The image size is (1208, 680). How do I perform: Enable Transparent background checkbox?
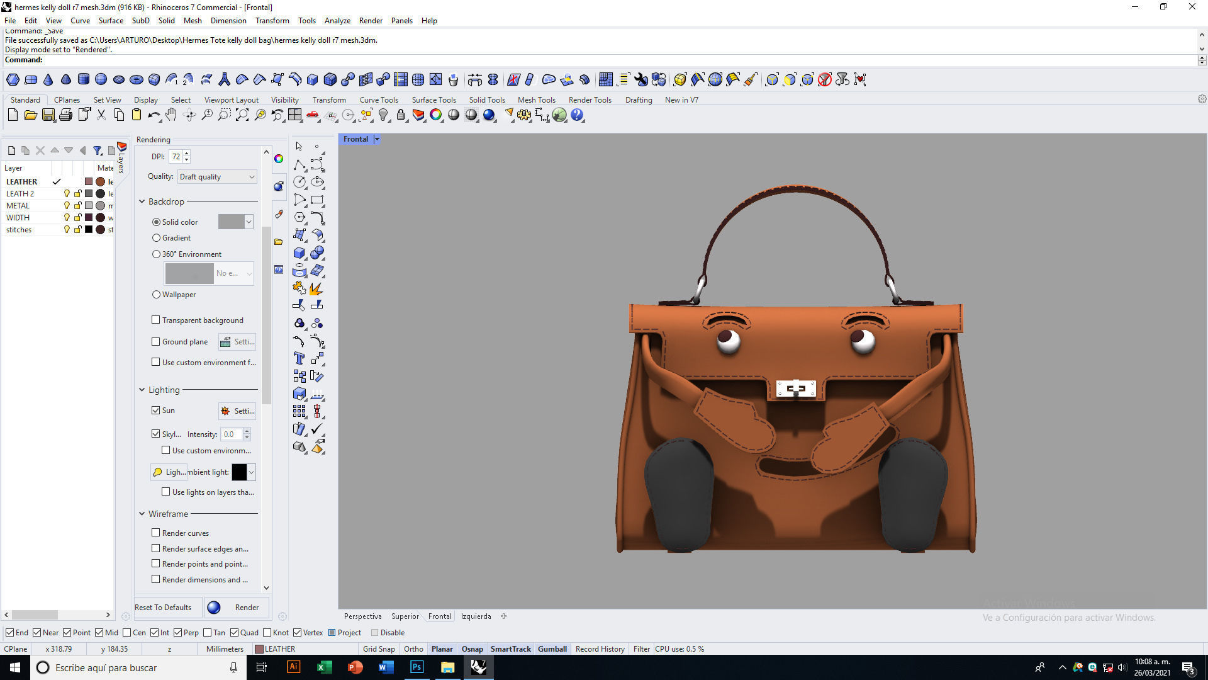(155, 320)
